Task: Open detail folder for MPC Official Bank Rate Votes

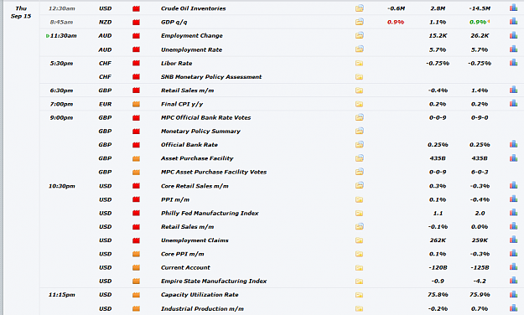Action: pos(359,117)
